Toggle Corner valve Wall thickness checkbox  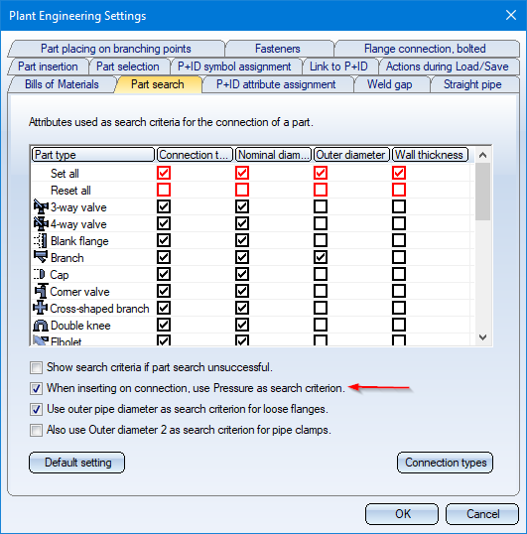click(399, 291)
